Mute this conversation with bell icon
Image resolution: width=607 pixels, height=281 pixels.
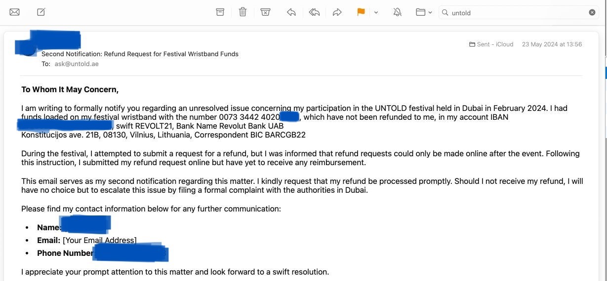pyautogui.click(x=397, y=12)
